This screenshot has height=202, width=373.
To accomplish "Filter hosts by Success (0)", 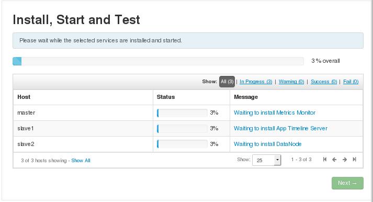I will tap(324, 82).
